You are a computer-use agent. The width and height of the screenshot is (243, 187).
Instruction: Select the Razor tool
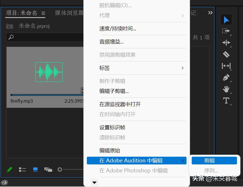pyautogui.click(x=226, y=54)
